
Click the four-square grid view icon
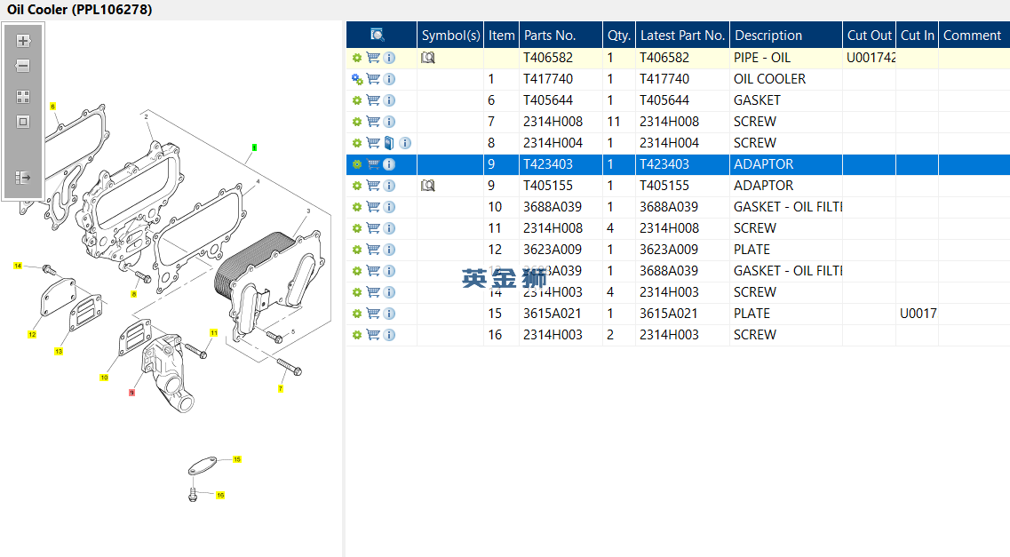pyautogui.click(x=23, y=97)
